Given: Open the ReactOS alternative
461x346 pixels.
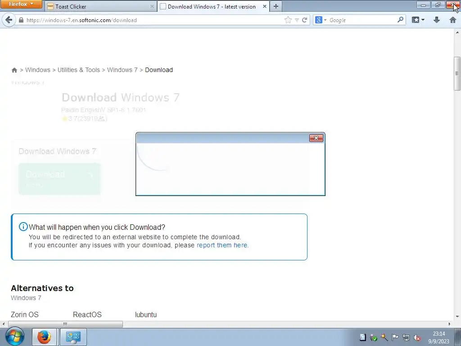Looking at the screenshot, I should (87, 314).
